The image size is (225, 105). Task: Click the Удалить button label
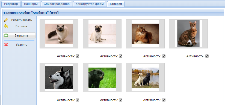[22, 45]
